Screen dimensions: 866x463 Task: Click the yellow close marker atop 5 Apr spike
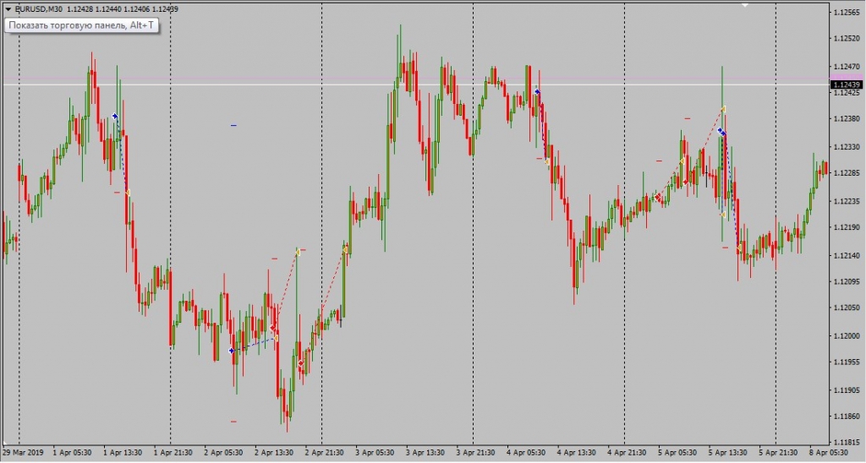pyautogui.click(x=724, y=109)
